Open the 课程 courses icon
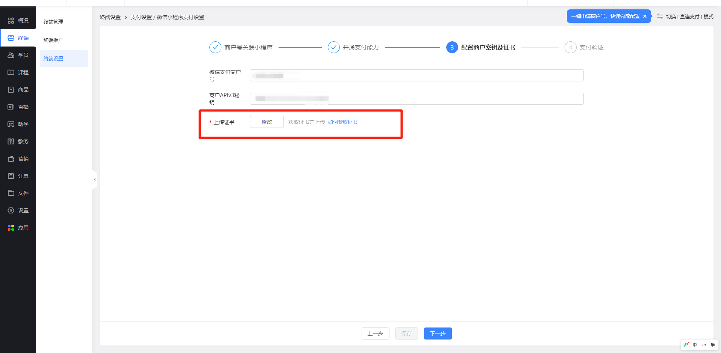Viewport: 721px width, 353px height. [11, 72]
